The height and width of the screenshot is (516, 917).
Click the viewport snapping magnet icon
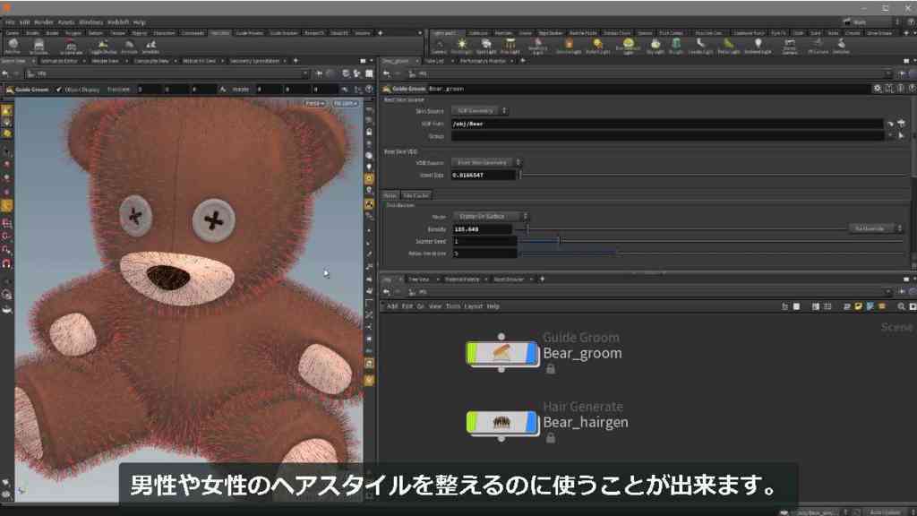click(6, 264)
